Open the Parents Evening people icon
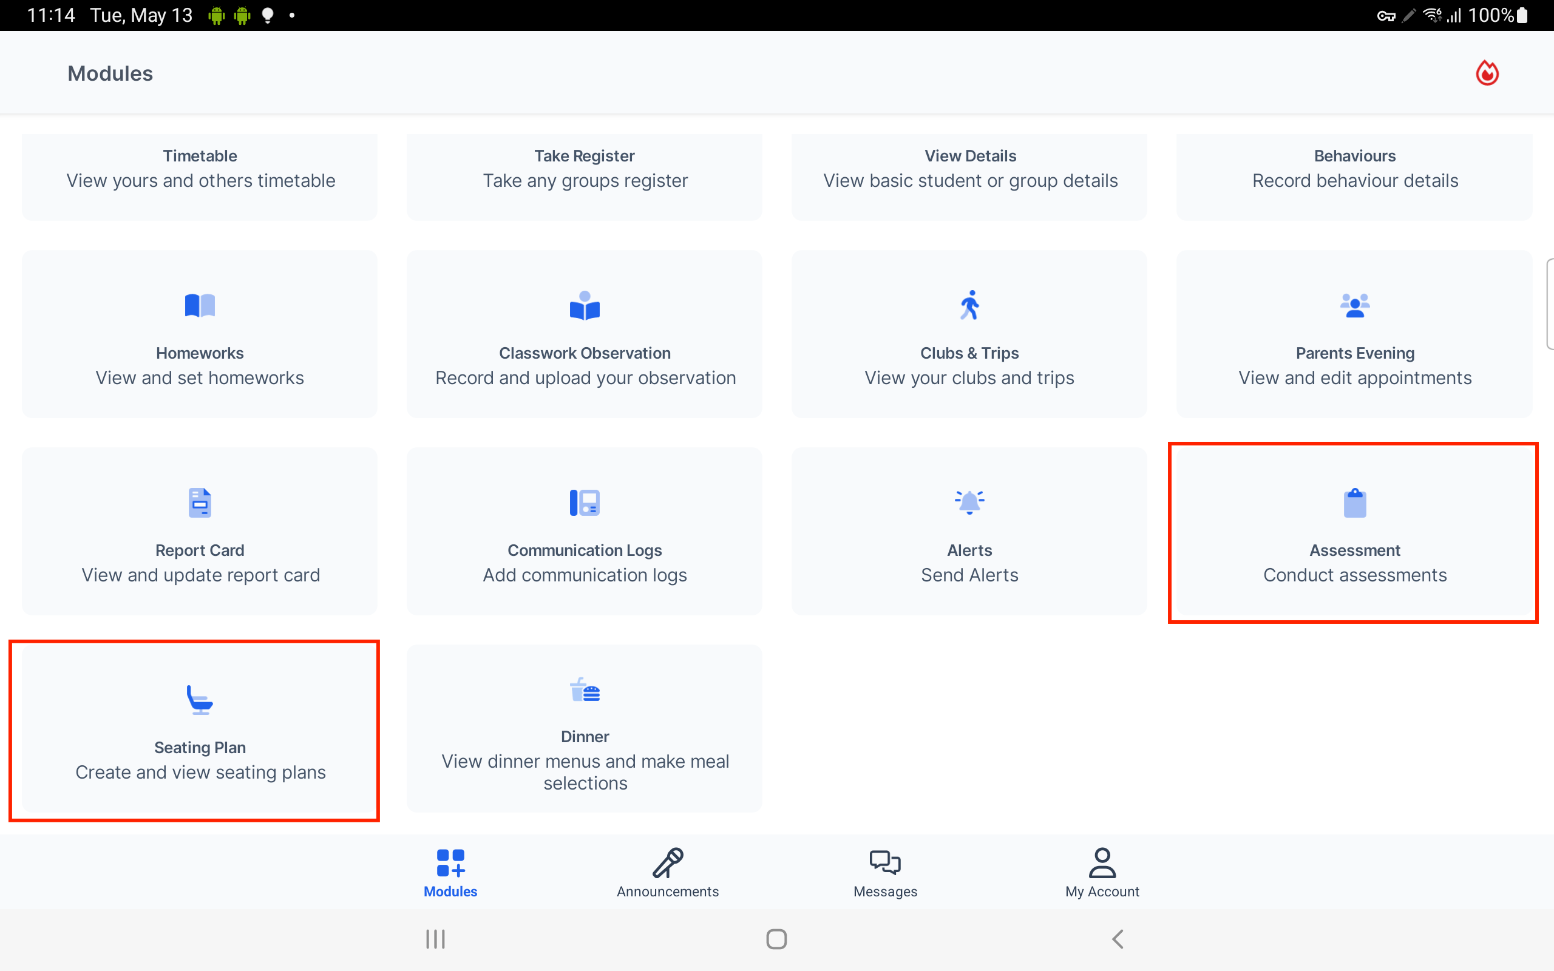This screenshot has height=971, width=1554. tap(1354, 305)
